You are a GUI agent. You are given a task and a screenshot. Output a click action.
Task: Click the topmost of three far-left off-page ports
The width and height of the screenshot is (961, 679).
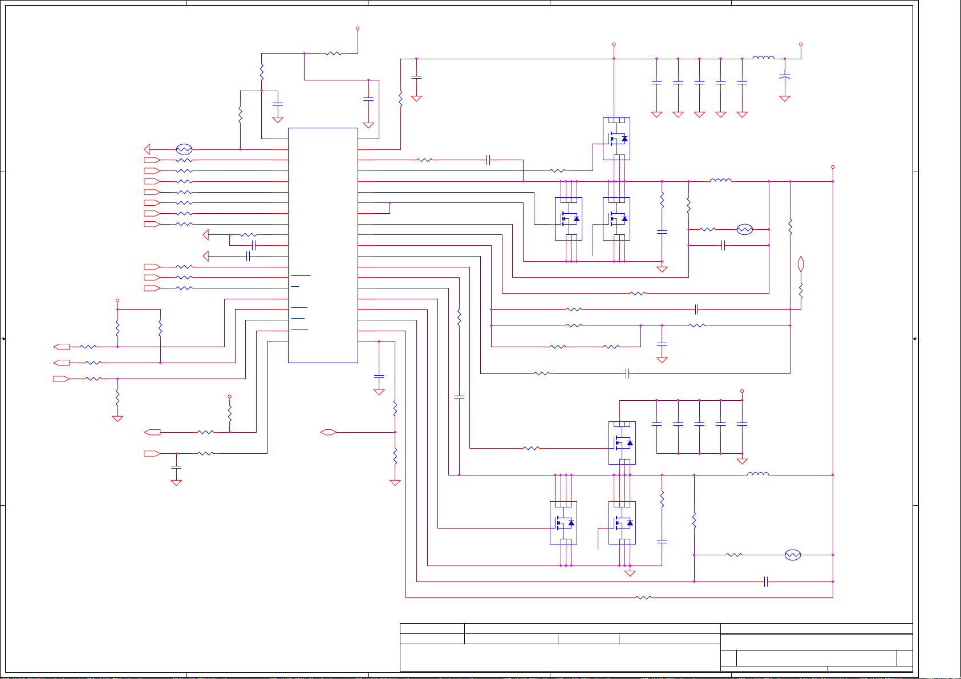[x=62, y=347]
